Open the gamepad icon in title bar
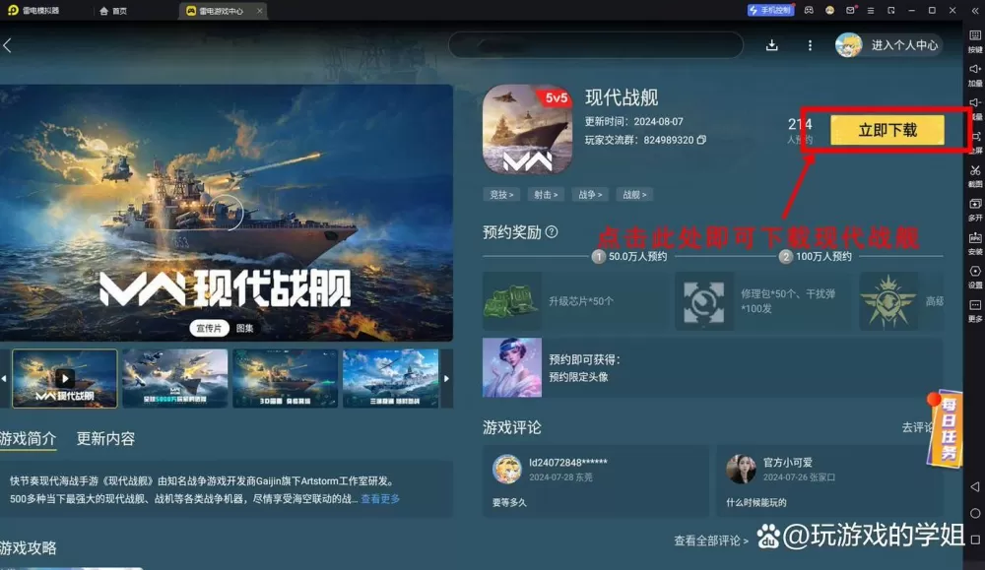This screenshot has width=985, height=570. pos(809,10)
